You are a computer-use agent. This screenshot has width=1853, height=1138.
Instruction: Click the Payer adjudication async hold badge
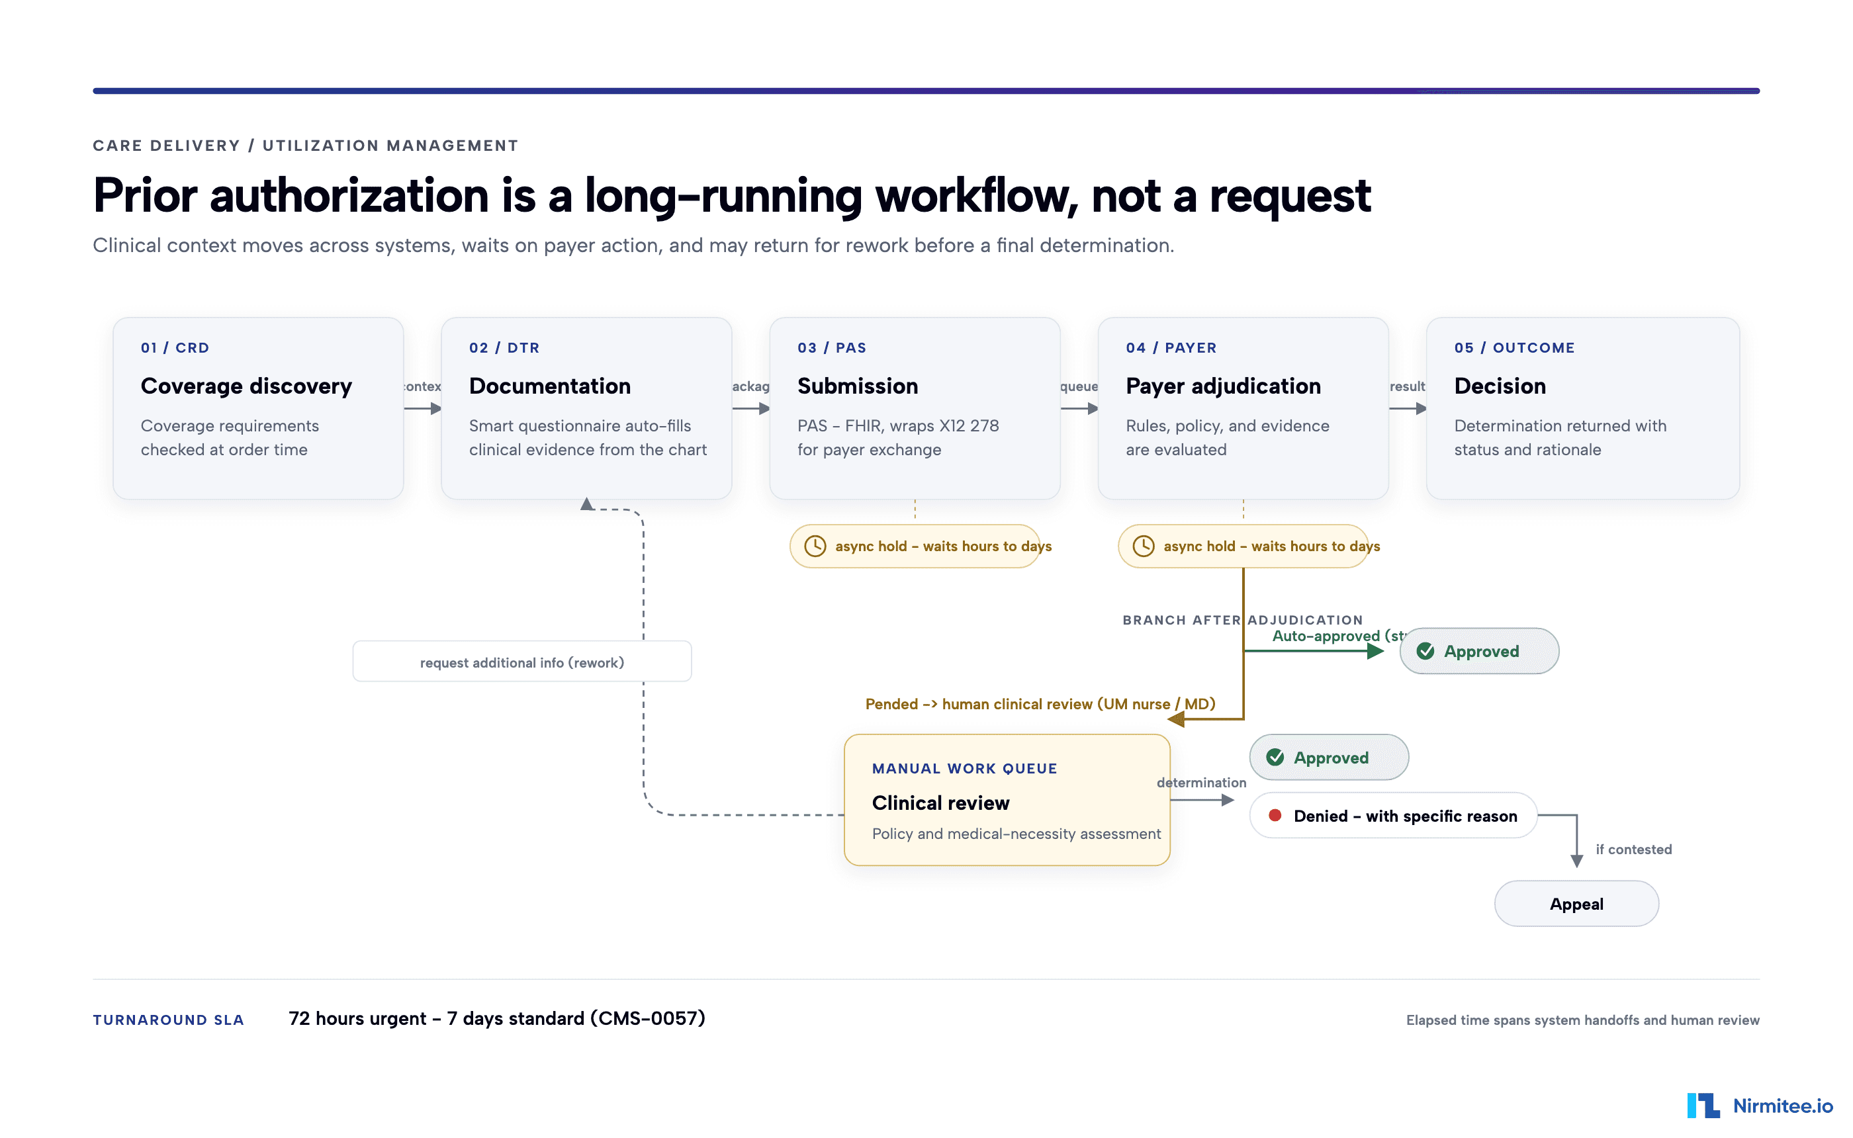pos(1243,547)
